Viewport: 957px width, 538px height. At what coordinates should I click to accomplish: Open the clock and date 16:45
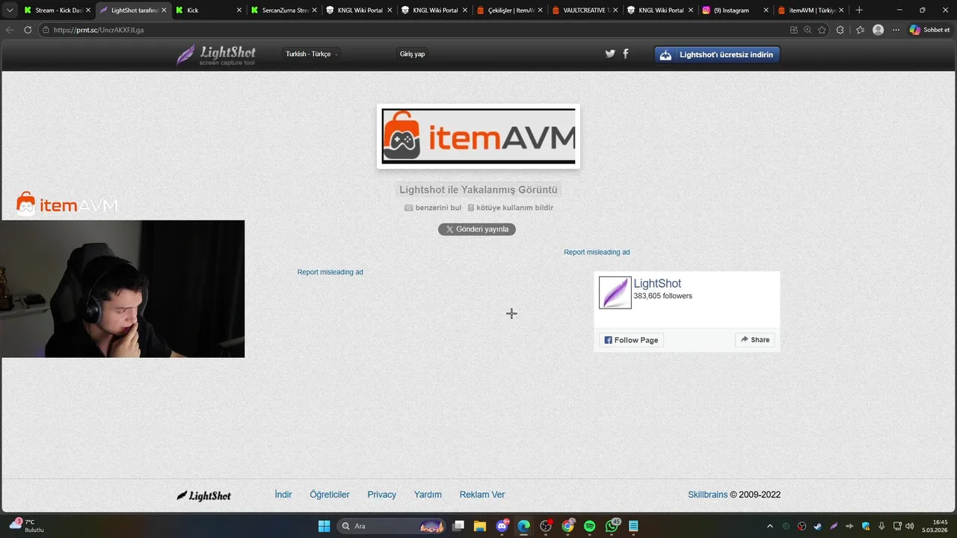pyautogui.click(x=935, y=526)
